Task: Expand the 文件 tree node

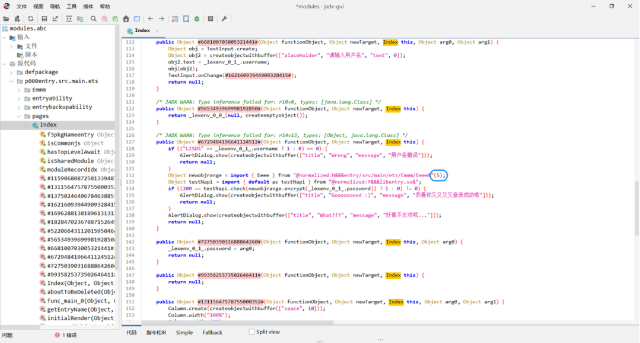Action: [11, 46]
